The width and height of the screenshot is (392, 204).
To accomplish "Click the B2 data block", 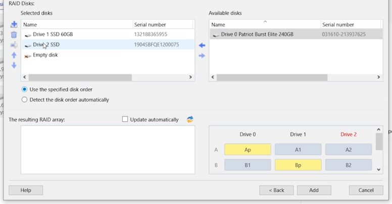I will (x=349, y=165).
